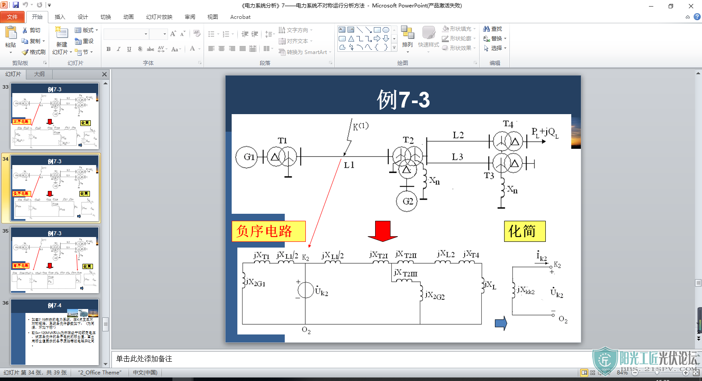Switch to the Insert (插入) tab
Viewport: 702px width, 381px height.
60,17
